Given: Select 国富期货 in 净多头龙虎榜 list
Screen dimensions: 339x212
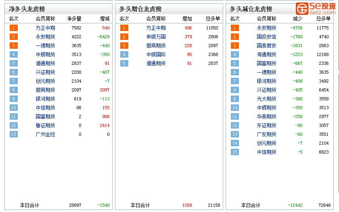Looking at the screenshot, I should pyautogui.click(x=45, y=116).
